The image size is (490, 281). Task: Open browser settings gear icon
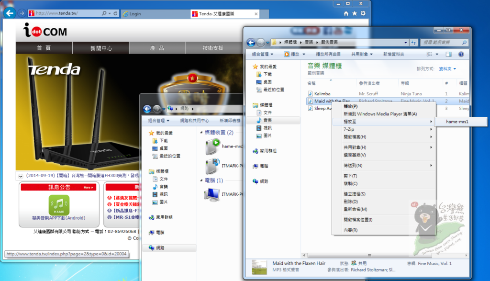pos(363,13)
